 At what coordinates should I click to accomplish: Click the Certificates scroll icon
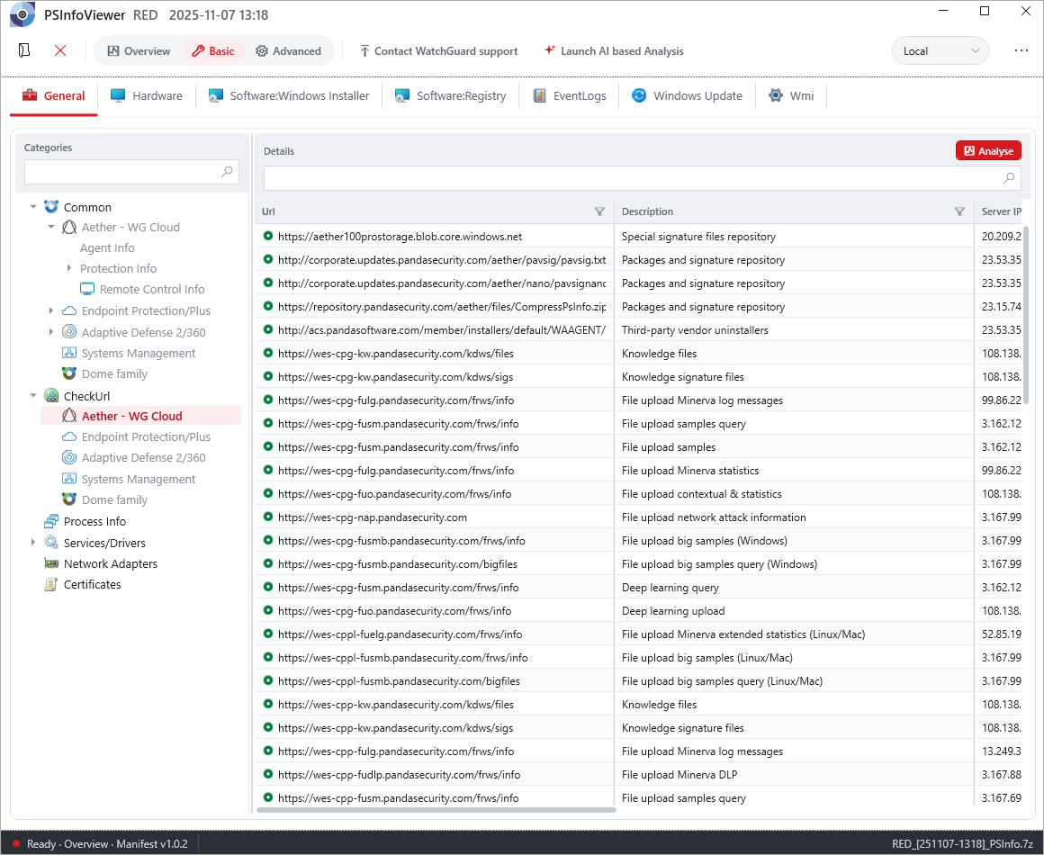tap(50, 584)
